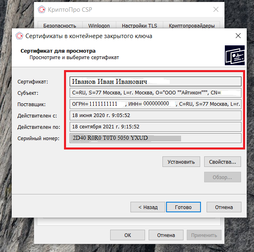Click the Серийный номер field
This screenshot has width=254, height=252.
[156, 138]
